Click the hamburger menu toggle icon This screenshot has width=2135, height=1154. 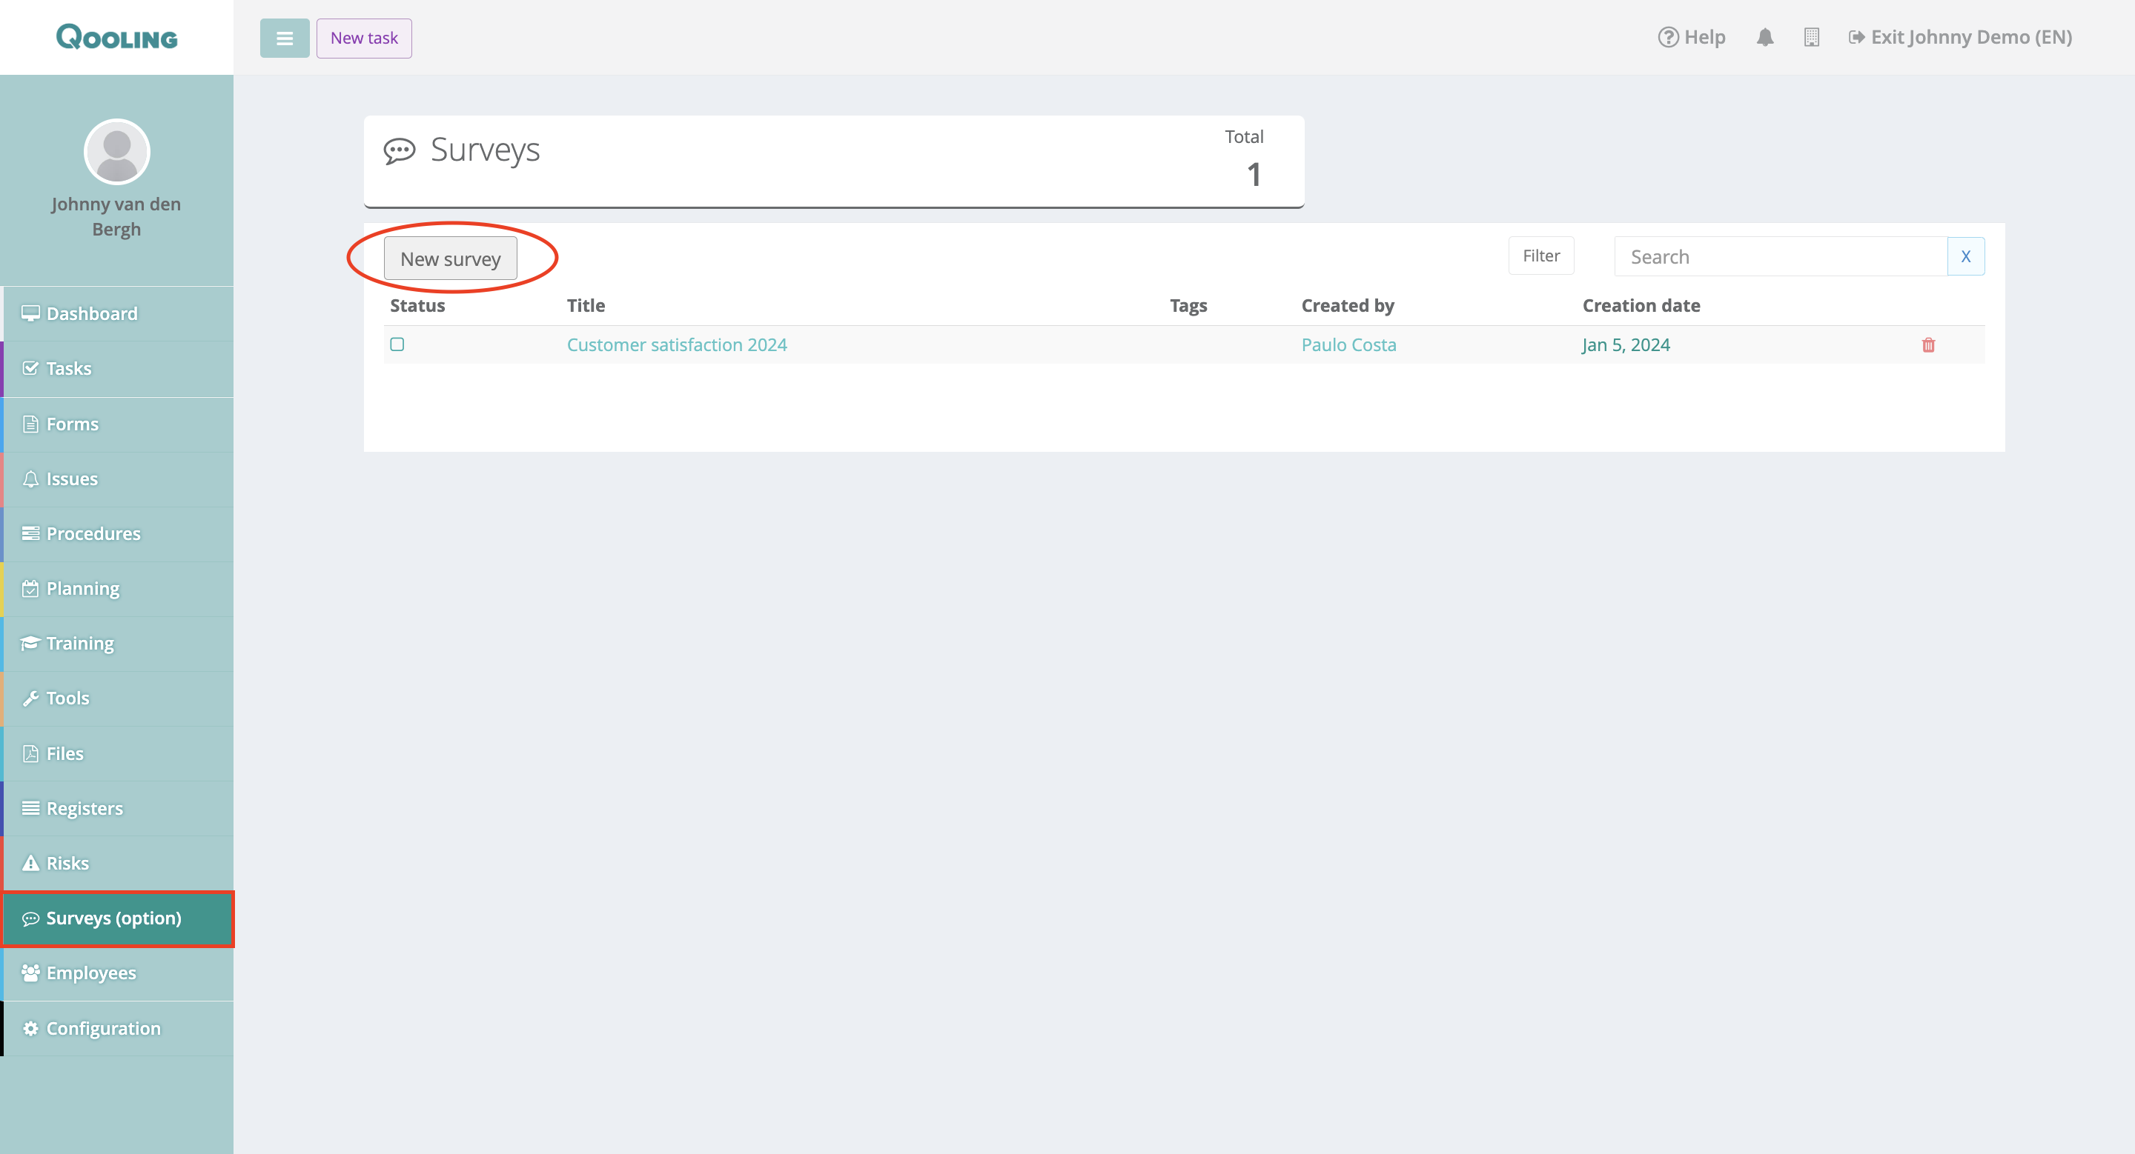[284, 38]
